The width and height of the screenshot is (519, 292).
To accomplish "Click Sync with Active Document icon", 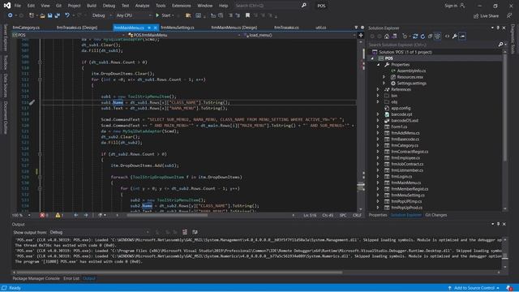I will click(415, 36).
